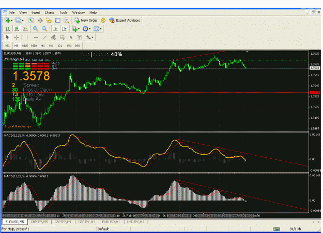Set timeframe to M15
Viewport: 323px width, 233px height.
pyautogui.click(x=25, y=45)
